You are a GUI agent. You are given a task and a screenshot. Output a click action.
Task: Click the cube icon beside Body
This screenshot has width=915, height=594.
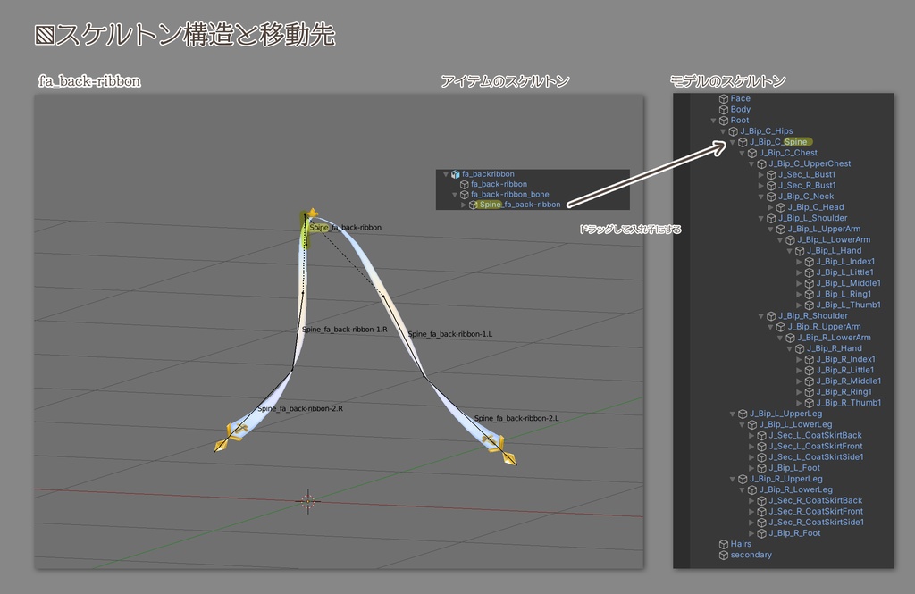pyautogui.click(x=724, y=110)
